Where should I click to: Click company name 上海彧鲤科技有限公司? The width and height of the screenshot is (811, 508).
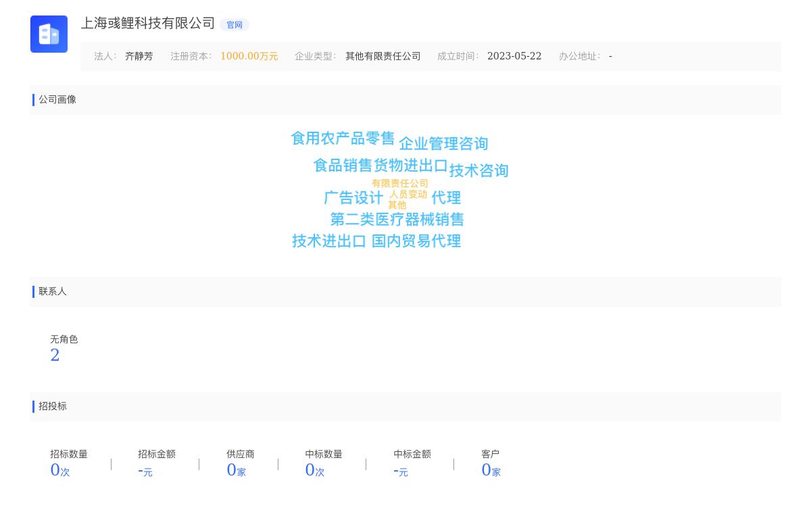(x=148, y=24)
